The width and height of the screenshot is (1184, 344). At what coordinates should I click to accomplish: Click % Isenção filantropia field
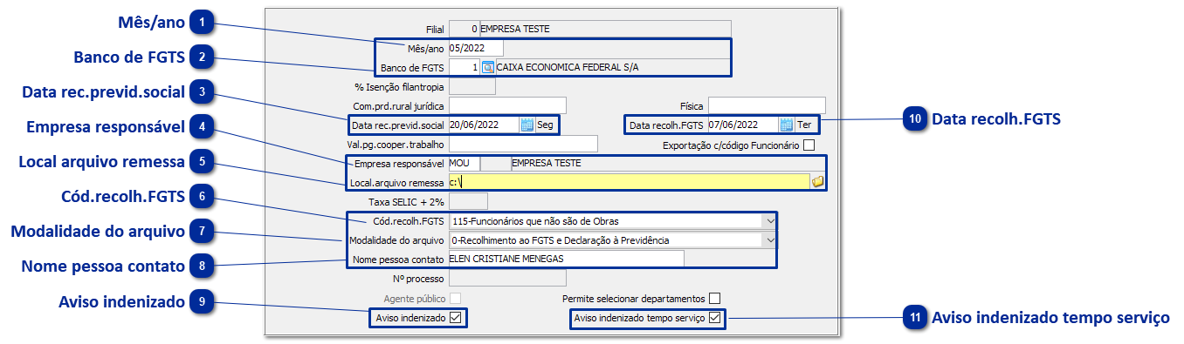pos(472,86)
